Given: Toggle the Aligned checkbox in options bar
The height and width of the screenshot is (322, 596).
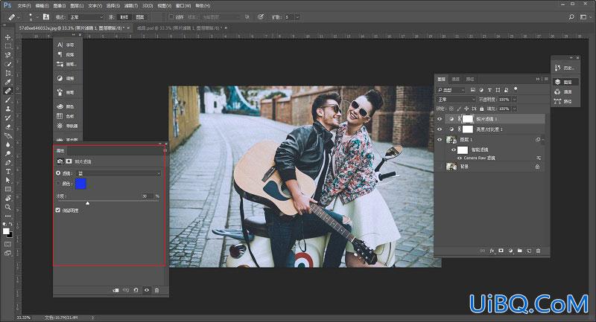Looking at the screenshot, I should coord(171,17).
